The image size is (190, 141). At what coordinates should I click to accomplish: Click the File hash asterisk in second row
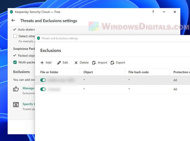(x=129, y=89)
